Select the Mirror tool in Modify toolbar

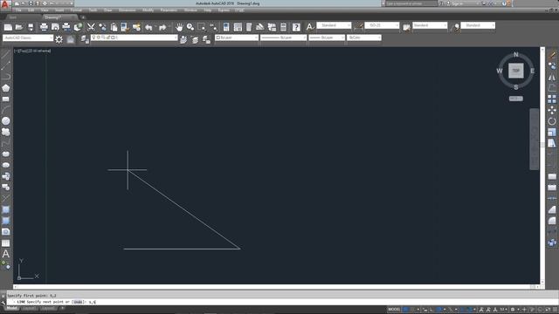pyautogui.click(x=552, y=78)
